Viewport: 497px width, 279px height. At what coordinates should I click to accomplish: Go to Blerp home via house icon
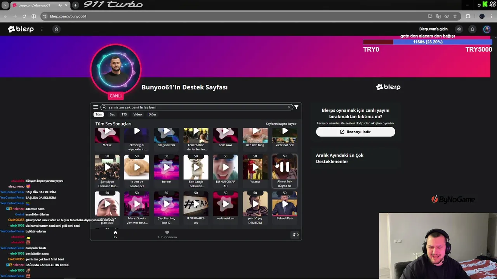click(56, 29)
